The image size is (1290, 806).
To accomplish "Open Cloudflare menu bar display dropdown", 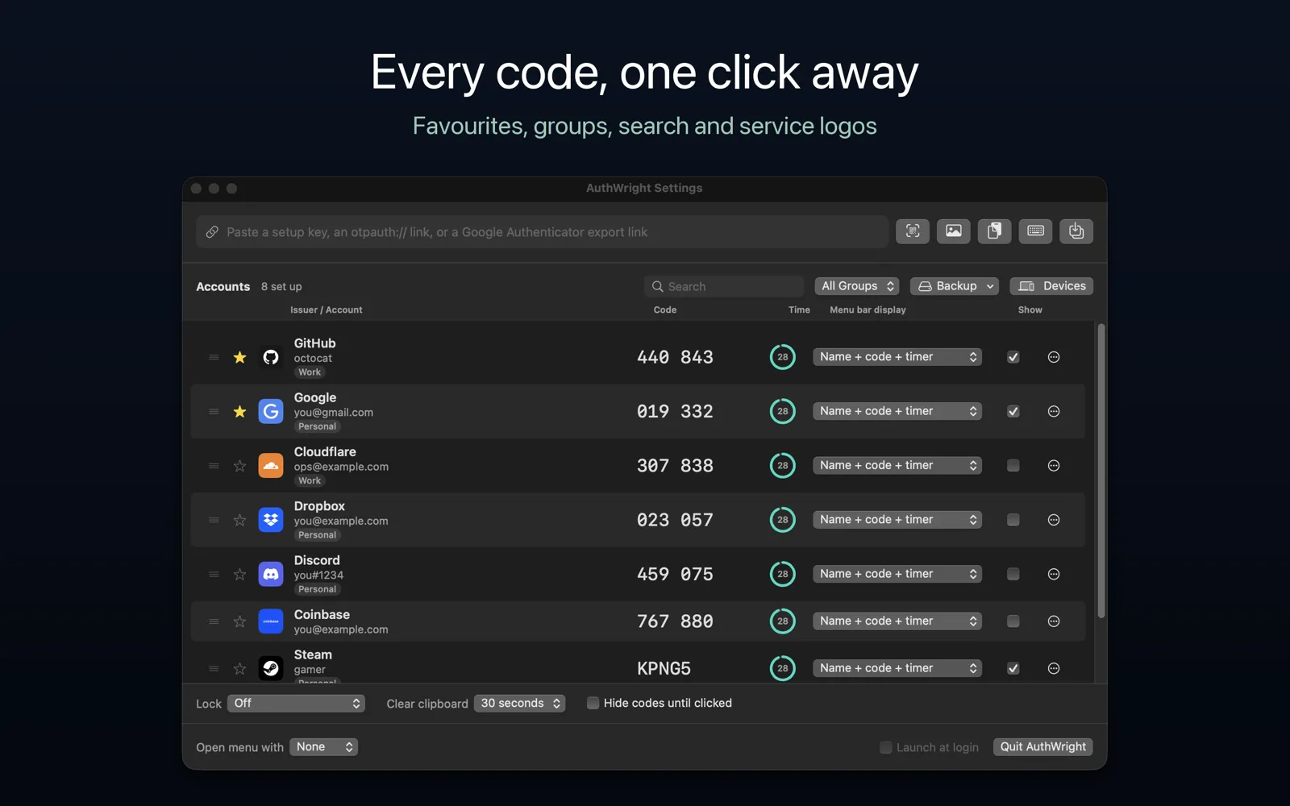I will (x=897, y=466).
